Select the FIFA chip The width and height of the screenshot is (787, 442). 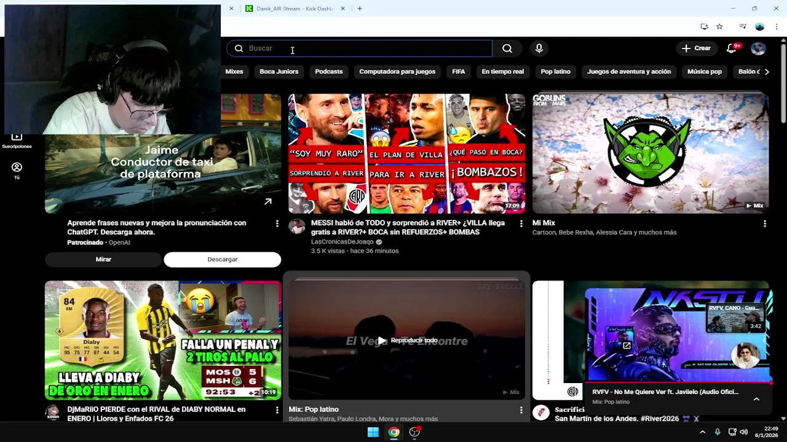459,72
